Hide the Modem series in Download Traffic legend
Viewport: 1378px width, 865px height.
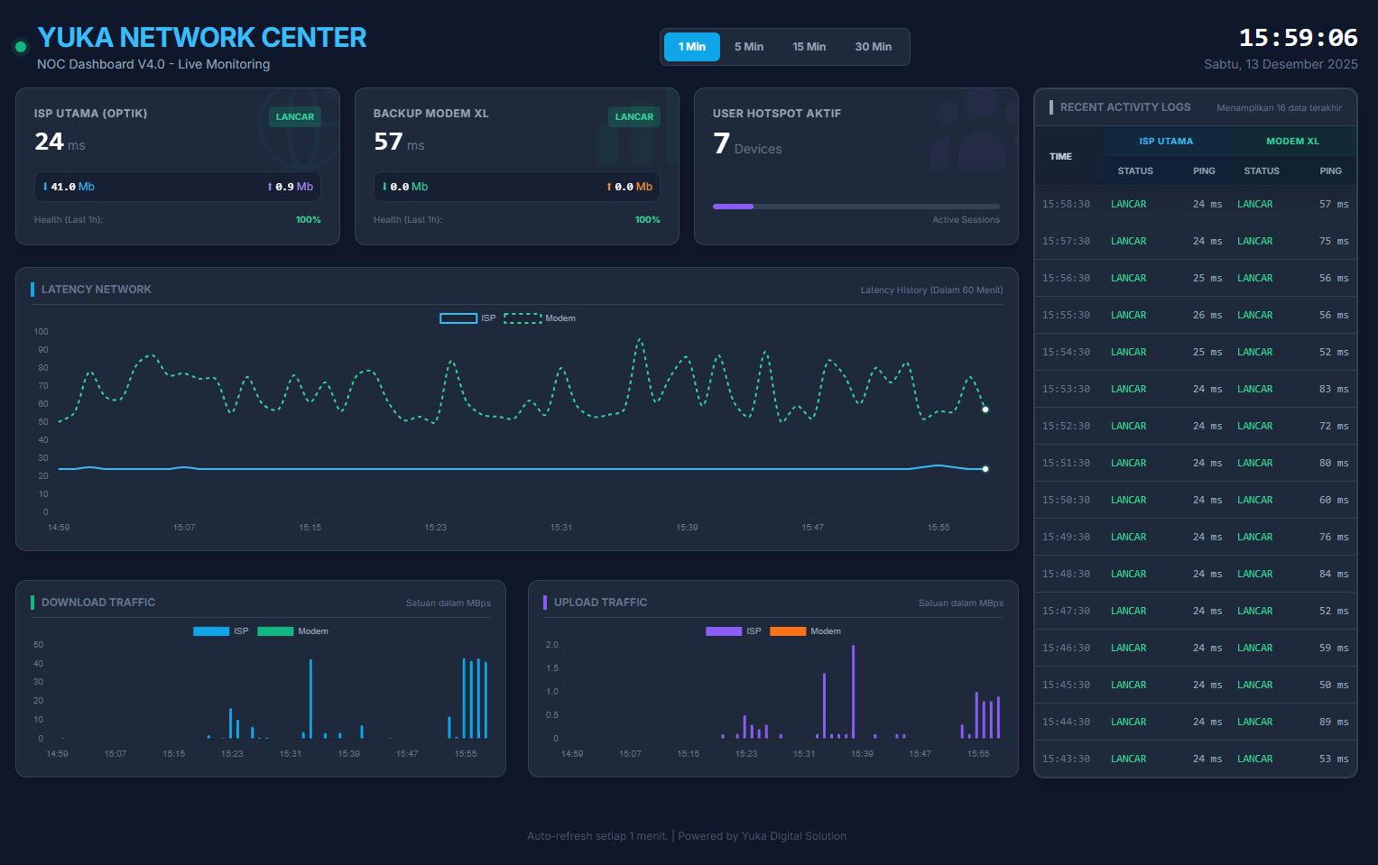click(x=292, y=630)
